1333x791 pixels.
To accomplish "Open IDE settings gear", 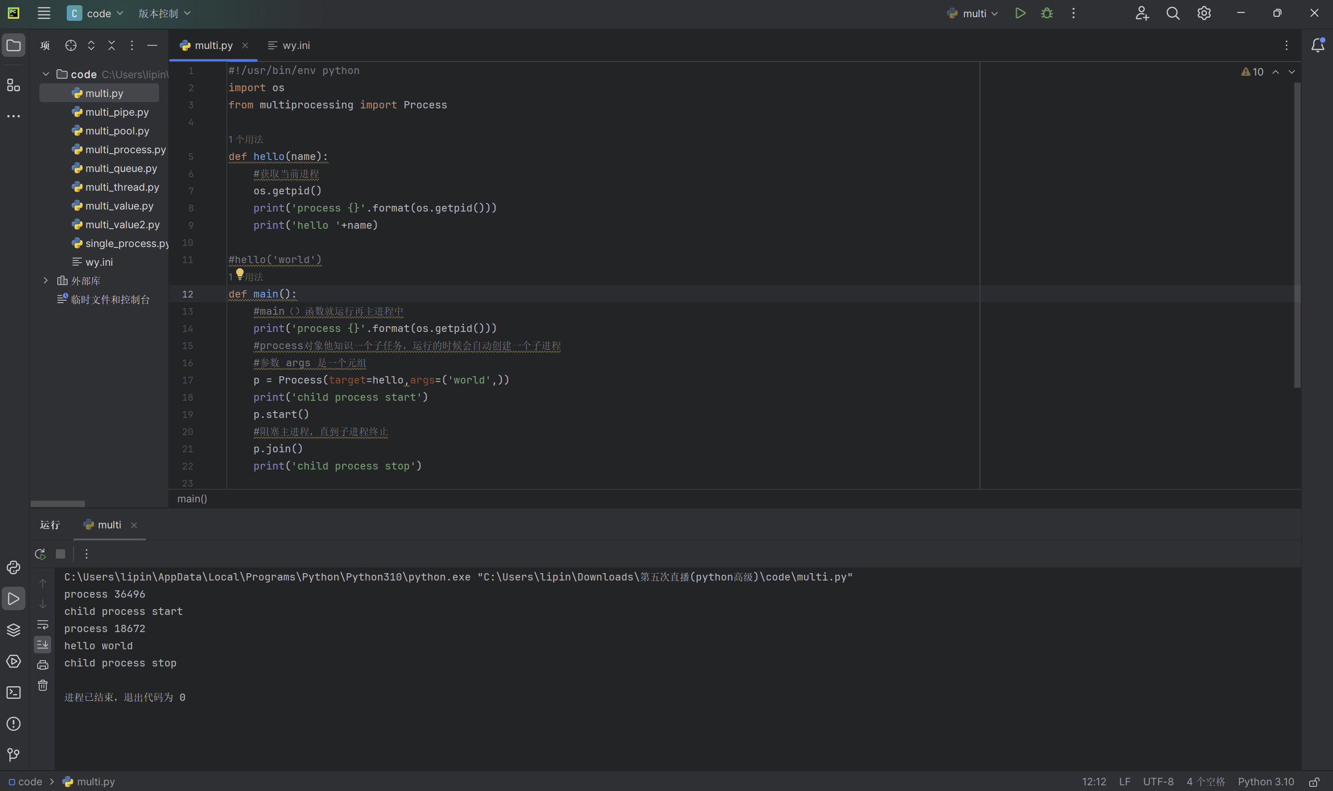I will point(1204,14).
